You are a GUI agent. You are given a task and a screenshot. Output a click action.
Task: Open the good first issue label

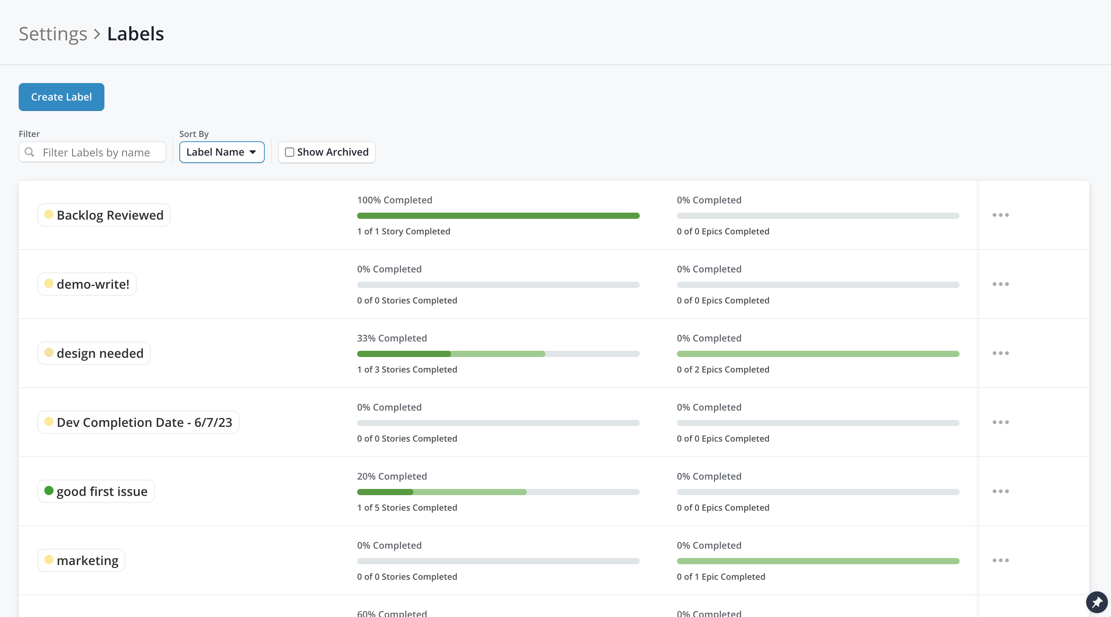click(x=96, y=491)
